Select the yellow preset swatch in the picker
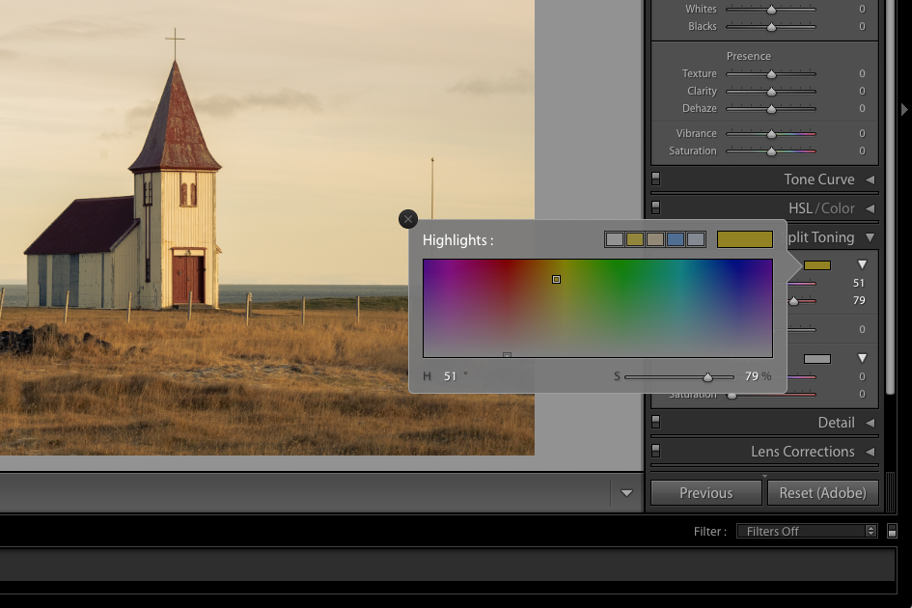 click(x=634, y=238)
